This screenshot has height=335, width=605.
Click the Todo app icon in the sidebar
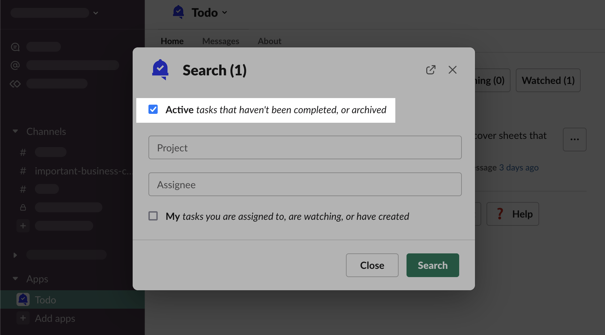pos(23,299)
